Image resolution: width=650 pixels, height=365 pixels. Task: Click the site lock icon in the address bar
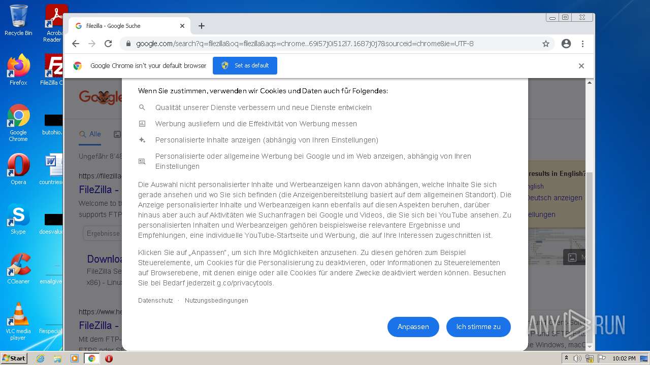(x=128, y=44)
